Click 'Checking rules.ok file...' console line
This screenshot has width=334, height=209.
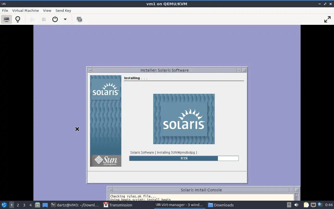coord(133,196)
